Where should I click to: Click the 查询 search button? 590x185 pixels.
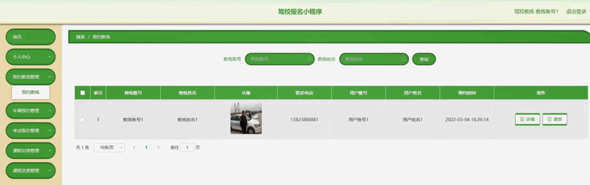click(424, 59)
